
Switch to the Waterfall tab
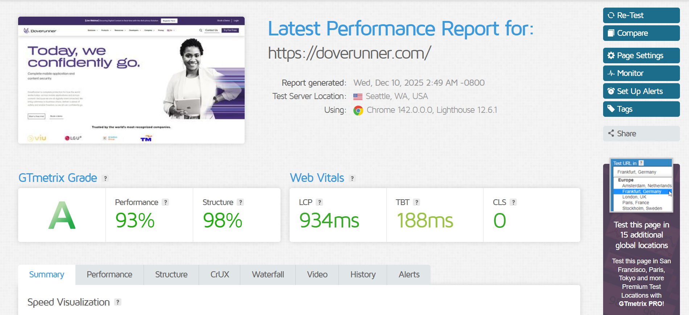[268, 274]
